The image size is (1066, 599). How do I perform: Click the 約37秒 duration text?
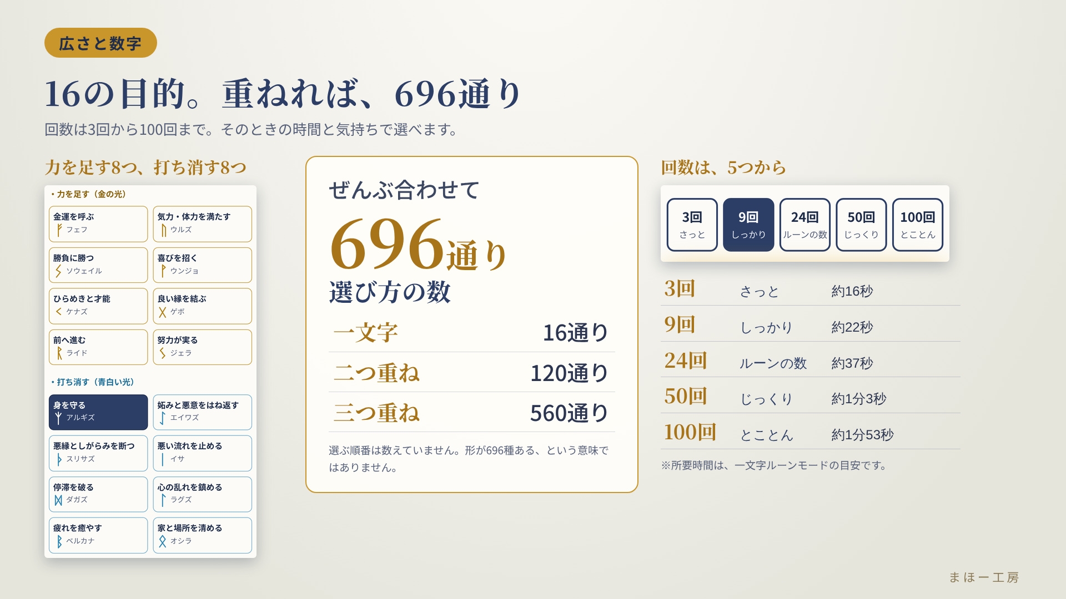[852, 363]
